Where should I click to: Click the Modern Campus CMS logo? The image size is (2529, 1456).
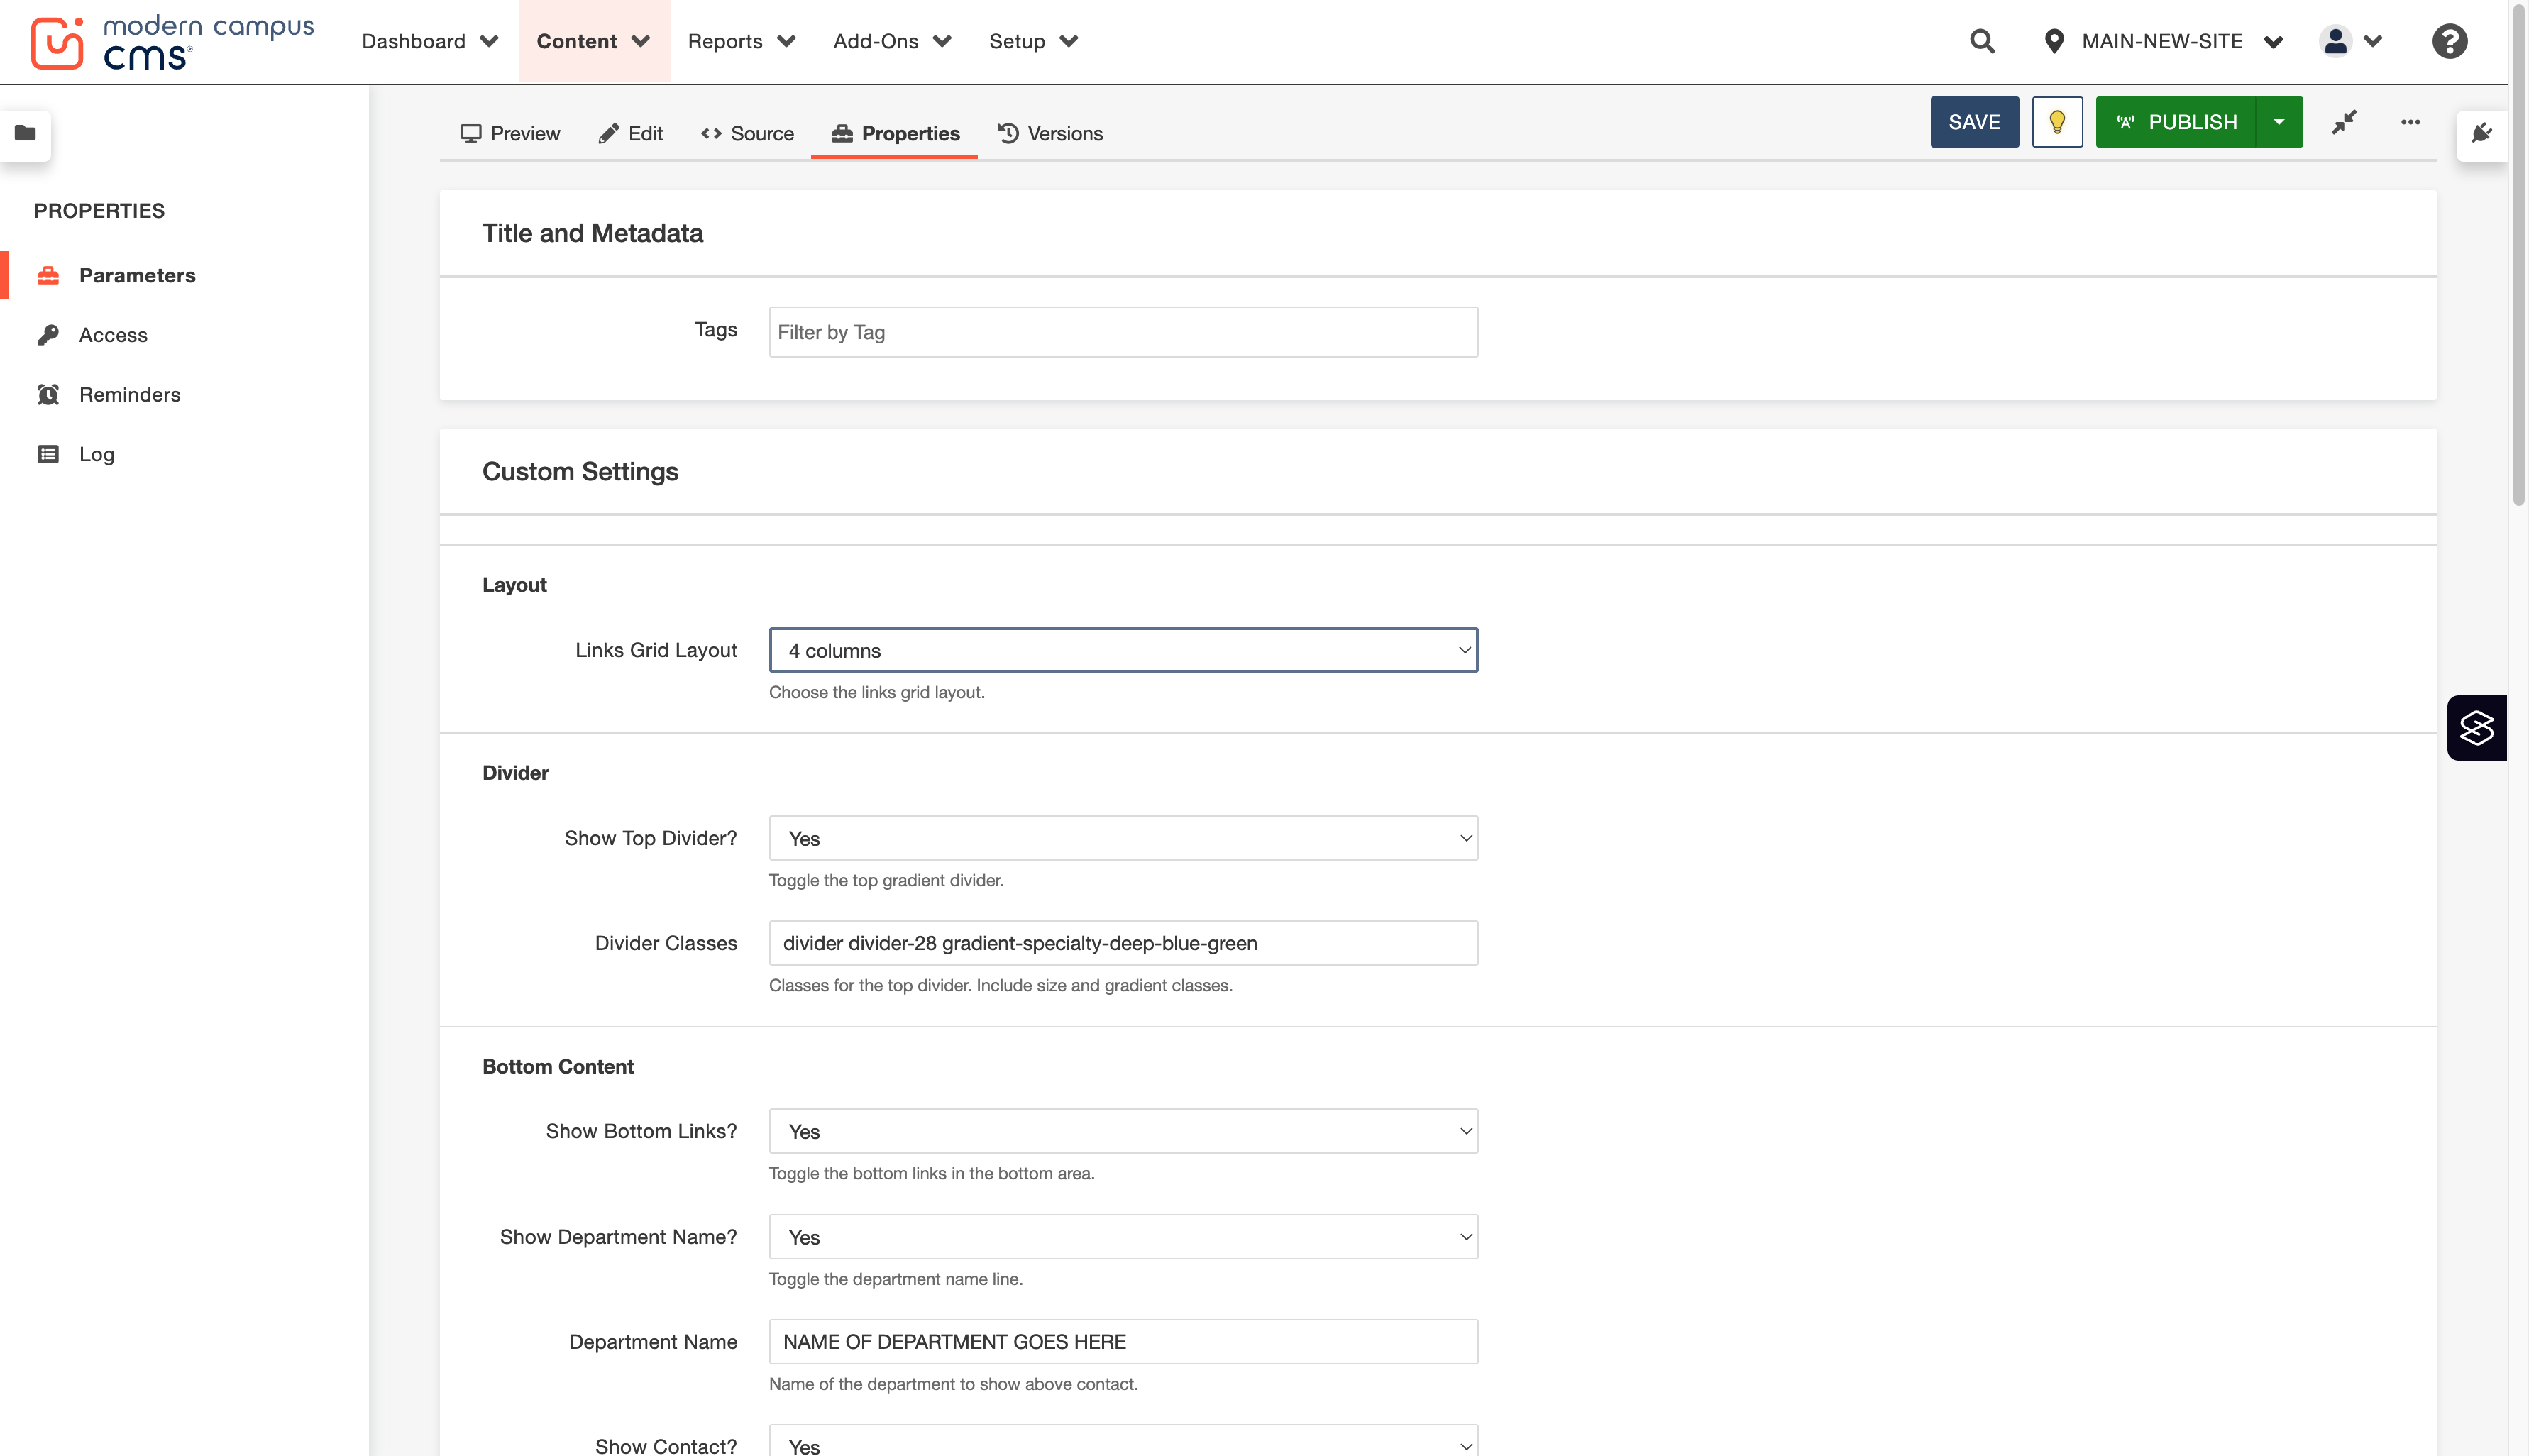[x=172, y=42]
